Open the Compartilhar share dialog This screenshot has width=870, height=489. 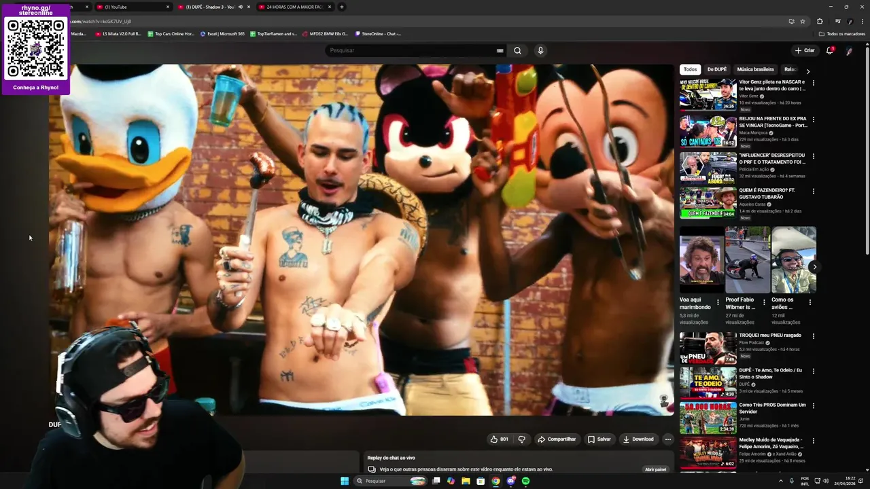[557, 439]
